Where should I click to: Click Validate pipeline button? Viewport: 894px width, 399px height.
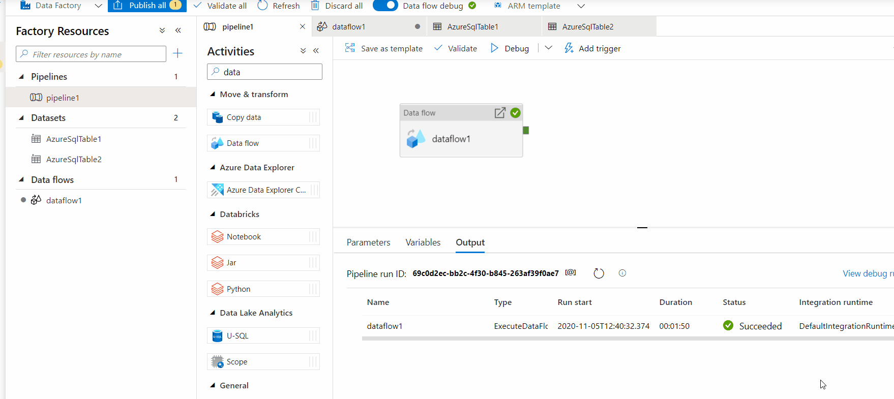[455, 48]
